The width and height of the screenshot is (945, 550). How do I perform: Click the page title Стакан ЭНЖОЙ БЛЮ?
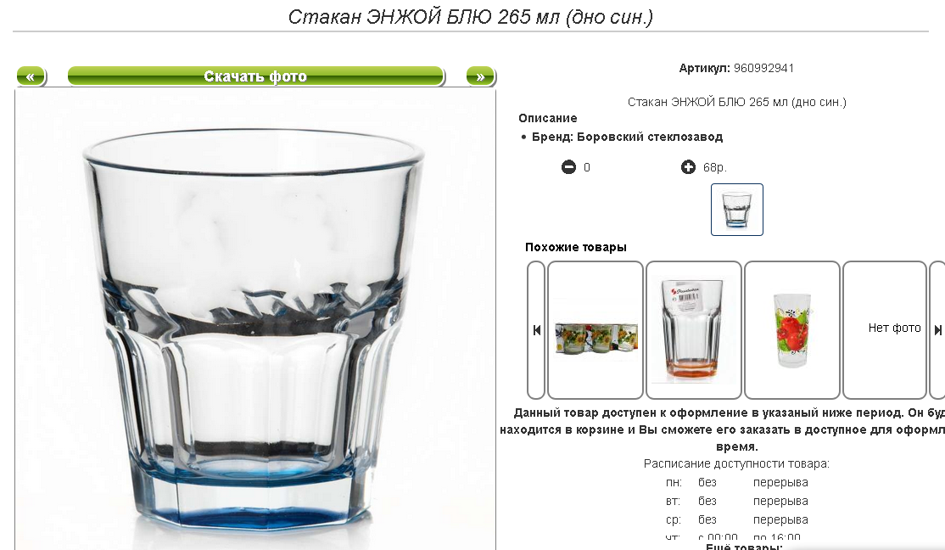(x=470, y=17)
